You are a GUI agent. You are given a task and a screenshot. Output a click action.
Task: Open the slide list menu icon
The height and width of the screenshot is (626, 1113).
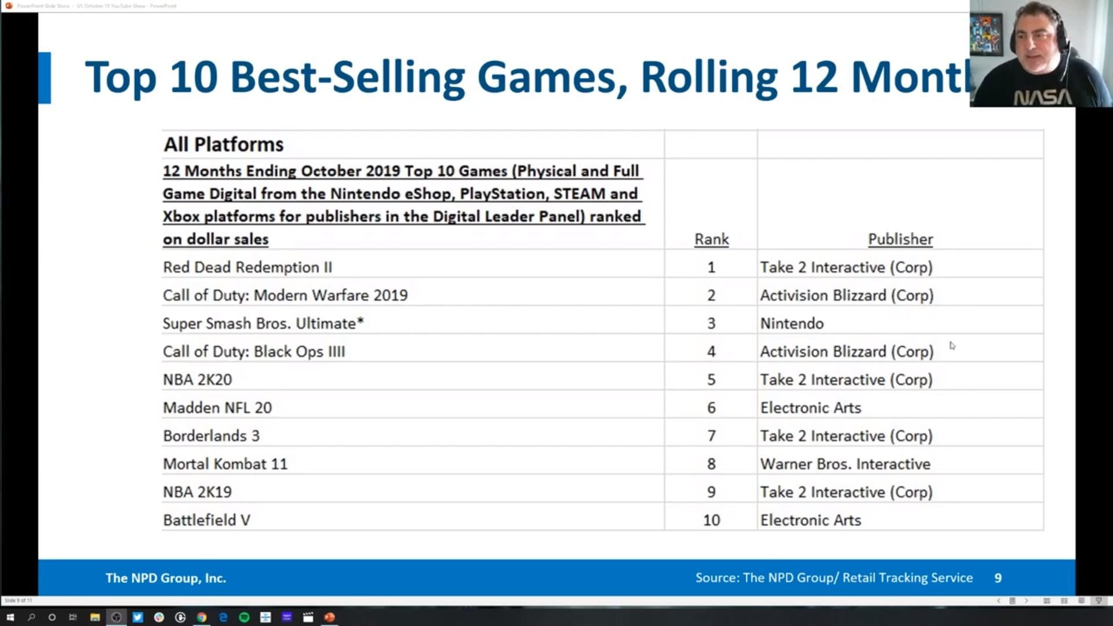point(1012,600)
